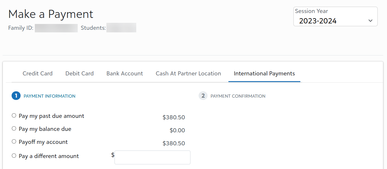Image resolution: width=387 pixels, height=169 pixels.
Task: Select 'Pay a different amount' option
Action: [14, 155]
